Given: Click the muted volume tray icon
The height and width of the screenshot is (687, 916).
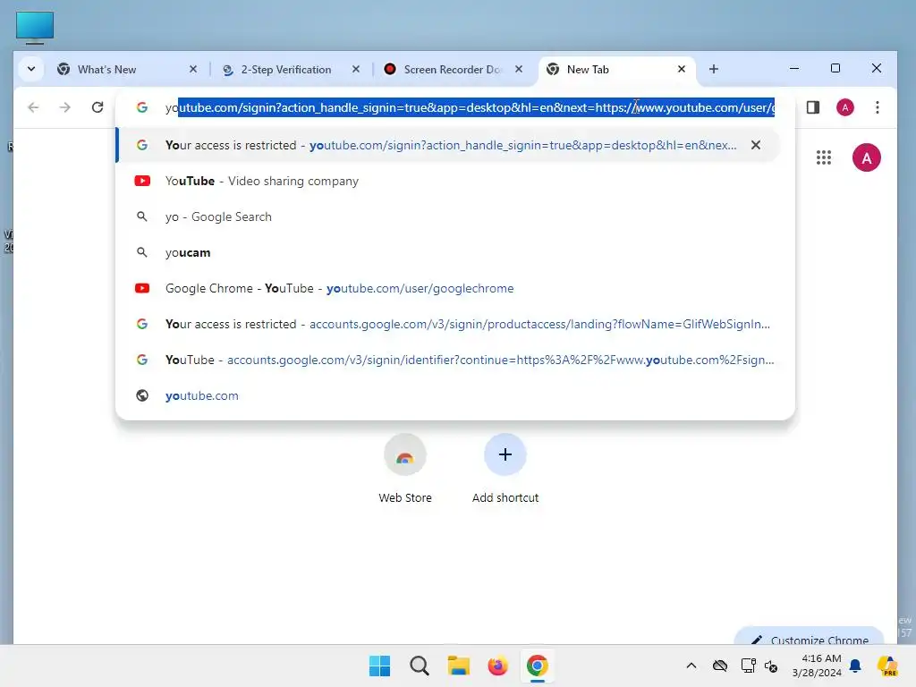Looking at the screenshot, I should (x=771, y=666).
